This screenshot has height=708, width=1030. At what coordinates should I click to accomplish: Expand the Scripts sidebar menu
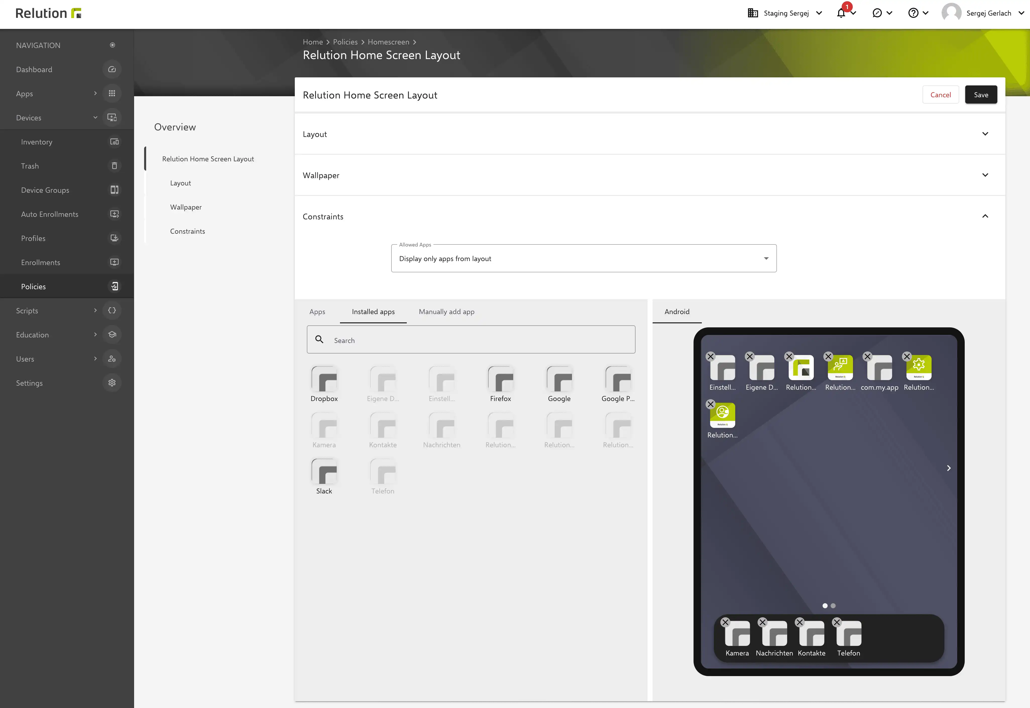[95, 311]
